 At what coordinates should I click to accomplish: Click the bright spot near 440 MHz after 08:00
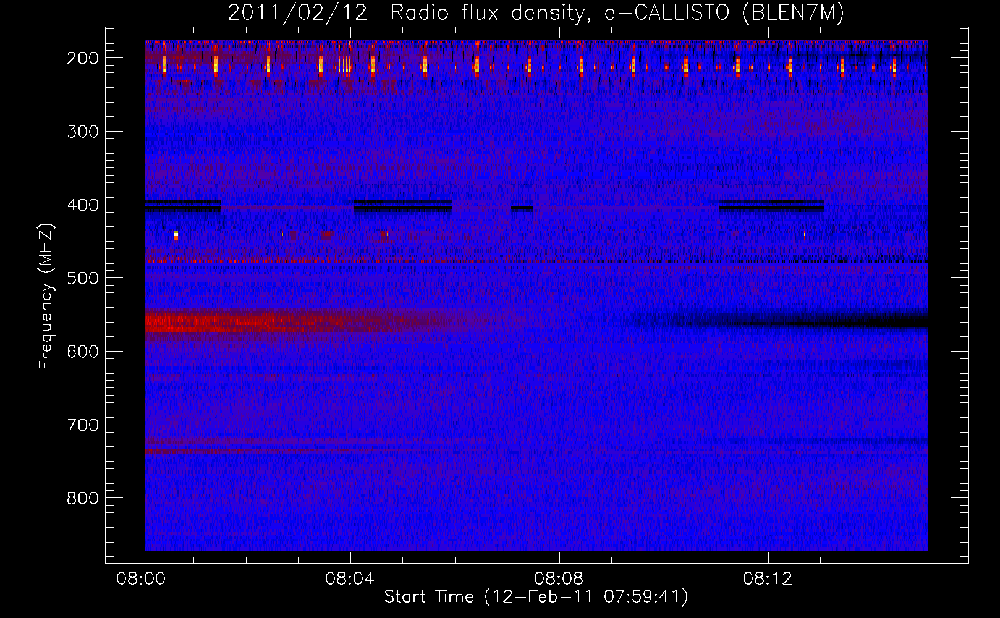176,235
